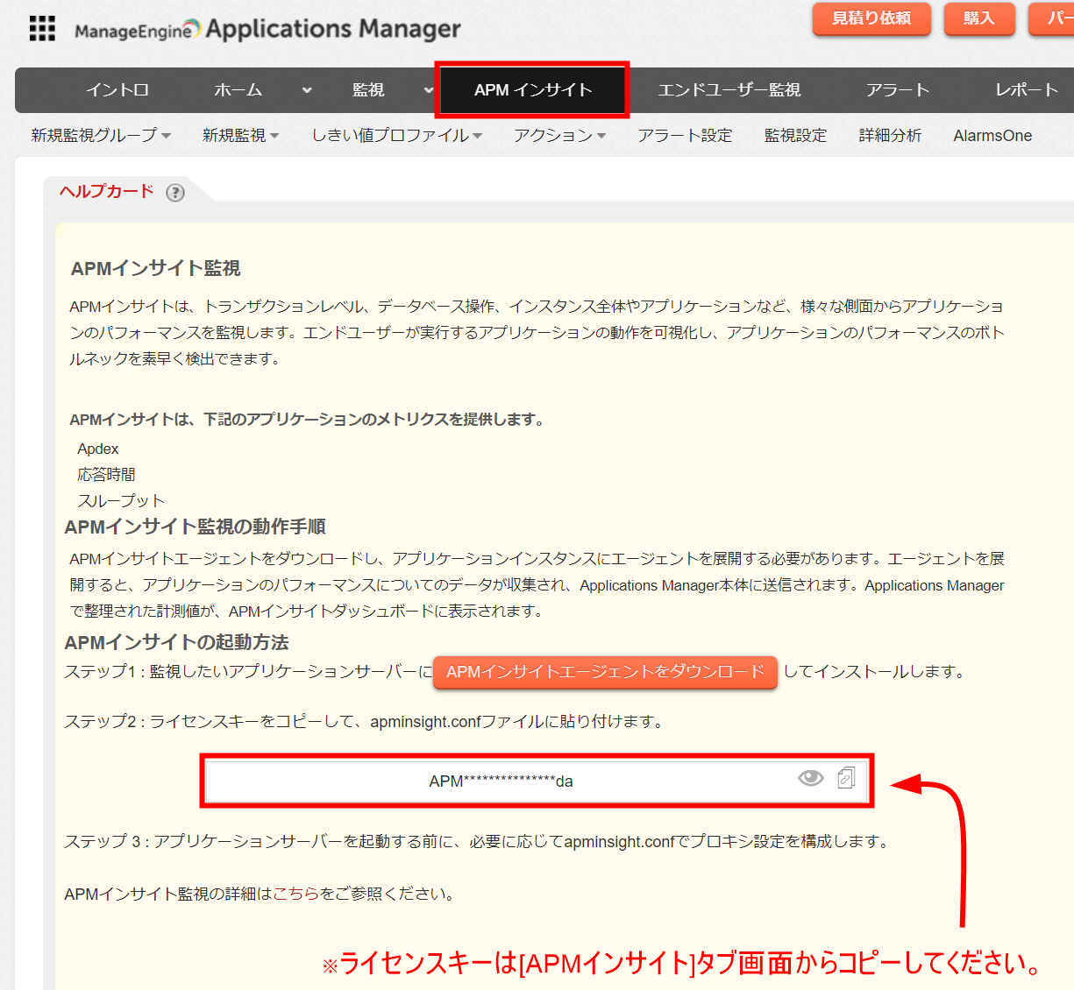The width and height of the screenshot is (1074, 990).
Task: Click the スループット metric text
Action: (x=121, y=501)
